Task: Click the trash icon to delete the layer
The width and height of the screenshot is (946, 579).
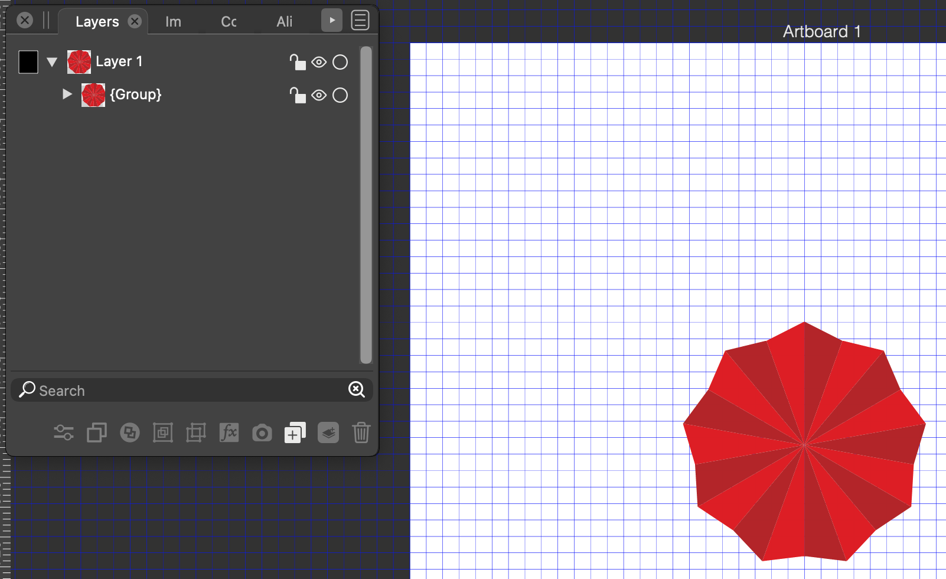Action: [361, 433]
